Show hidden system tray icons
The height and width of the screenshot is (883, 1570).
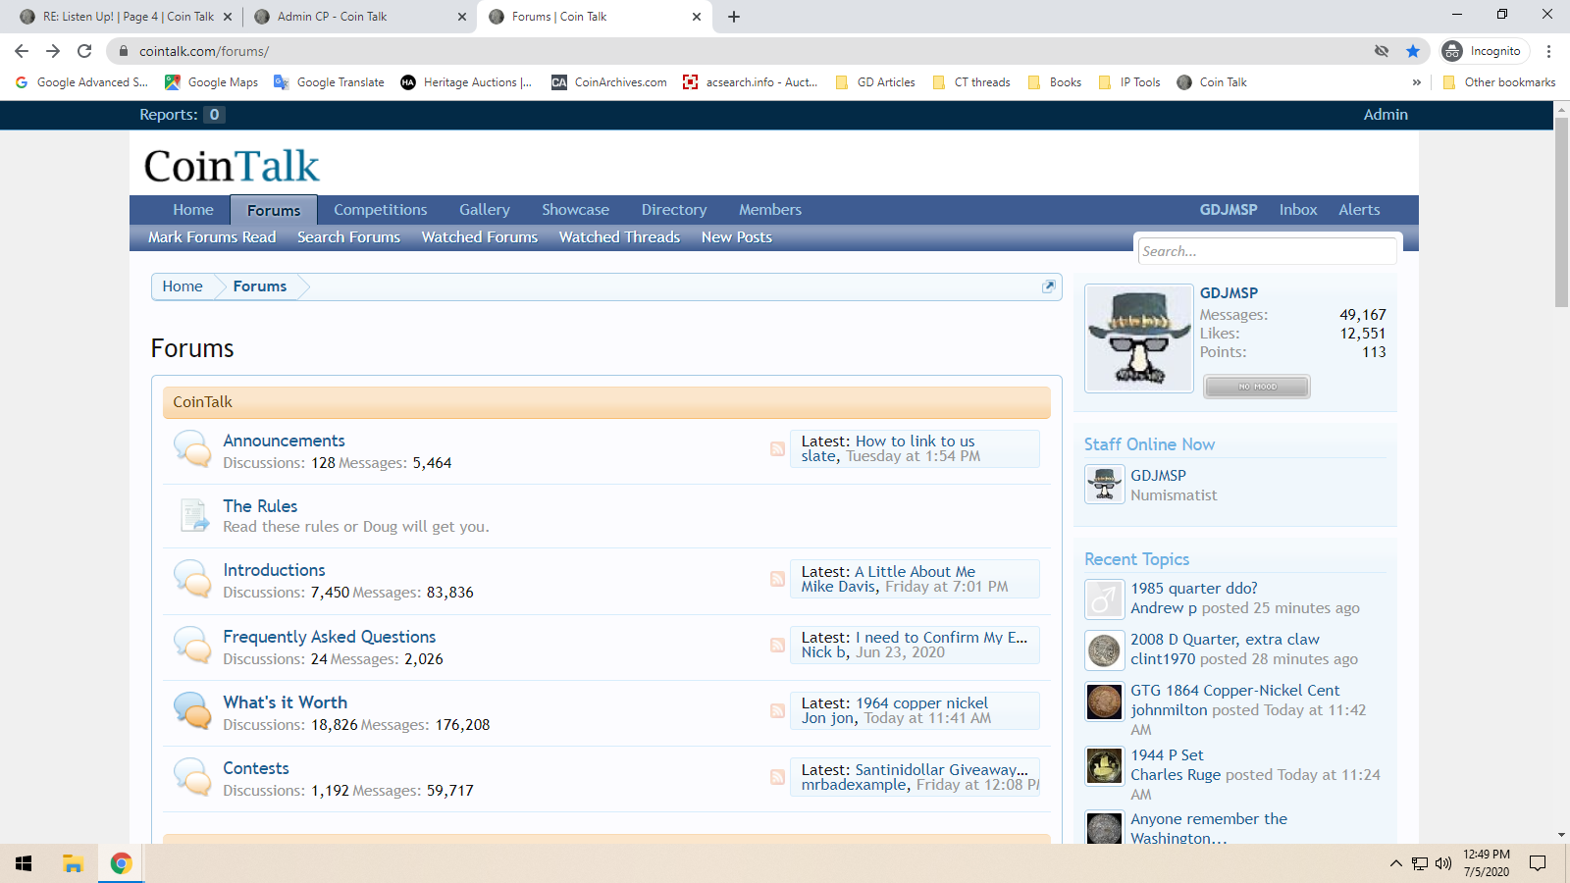pos(1395,863)
